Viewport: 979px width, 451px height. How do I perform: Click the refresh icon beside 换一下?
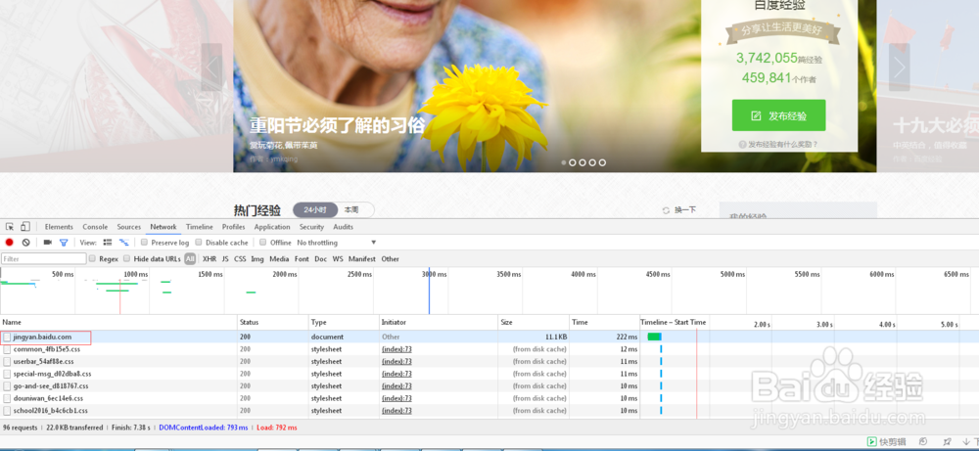[666, 211]
